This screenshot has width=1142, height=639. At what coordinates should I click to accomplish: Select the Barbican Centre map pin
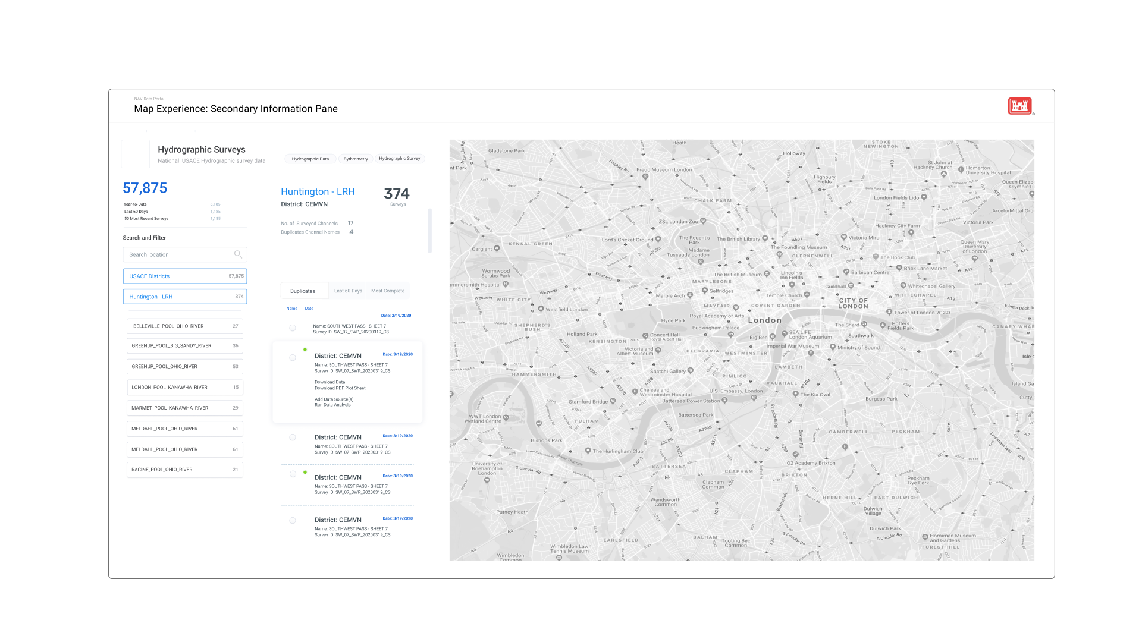(846, 272)
